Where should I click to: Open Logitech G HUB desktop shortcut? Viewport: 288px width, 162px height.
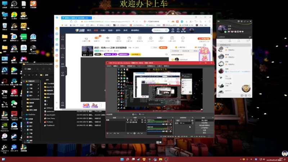pos(5,149)
